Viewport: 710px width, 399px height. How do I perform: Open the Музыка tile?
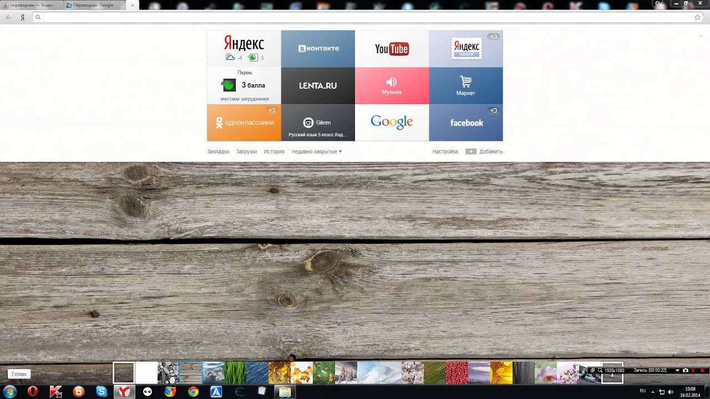click(x=392, y=86)
